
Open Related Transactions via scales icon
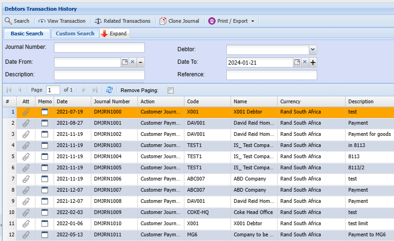tap(98, 21)
